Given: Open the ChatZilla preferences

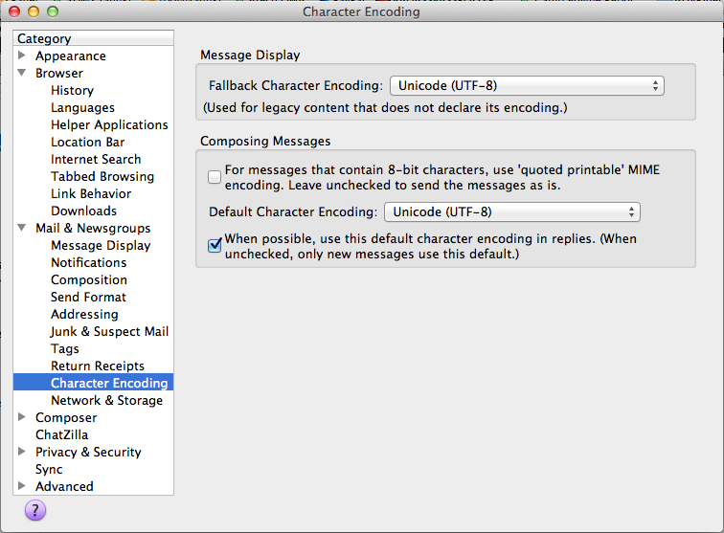Looking at the screenshot, I should coord(61,434).
